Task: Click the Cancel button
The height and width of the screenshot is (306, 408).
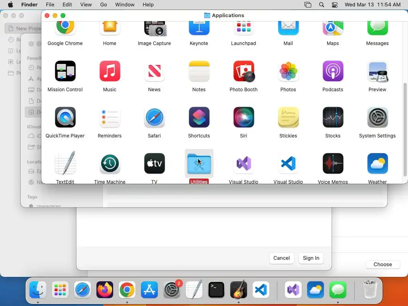Action: 281,258
